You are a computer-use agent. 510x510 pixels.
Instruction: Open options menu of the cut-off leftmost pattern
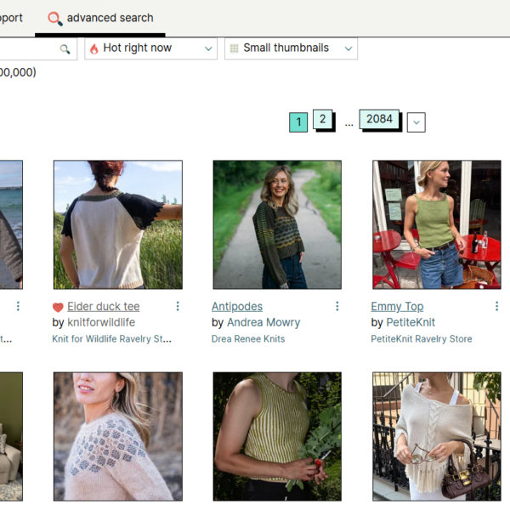point(18,306)
